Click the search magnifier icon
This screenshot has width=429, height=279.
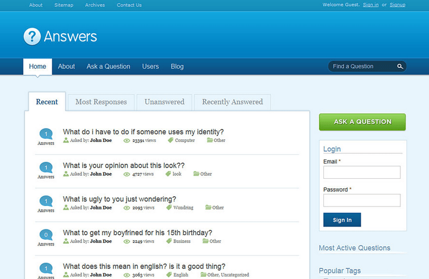pyautogui.click(x=400, y=67)
